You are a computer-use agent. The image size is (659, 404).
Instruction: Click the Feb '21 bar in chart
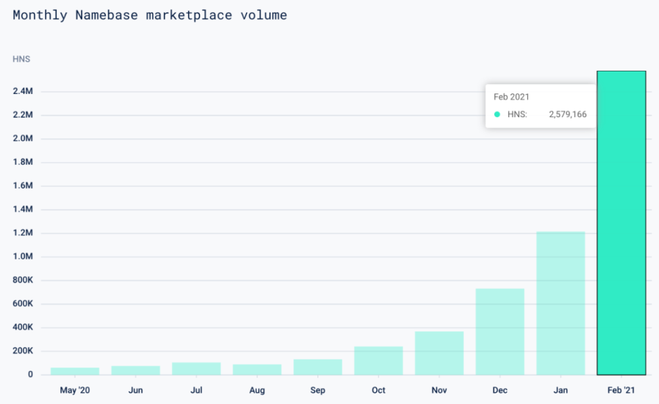(621, 223)
